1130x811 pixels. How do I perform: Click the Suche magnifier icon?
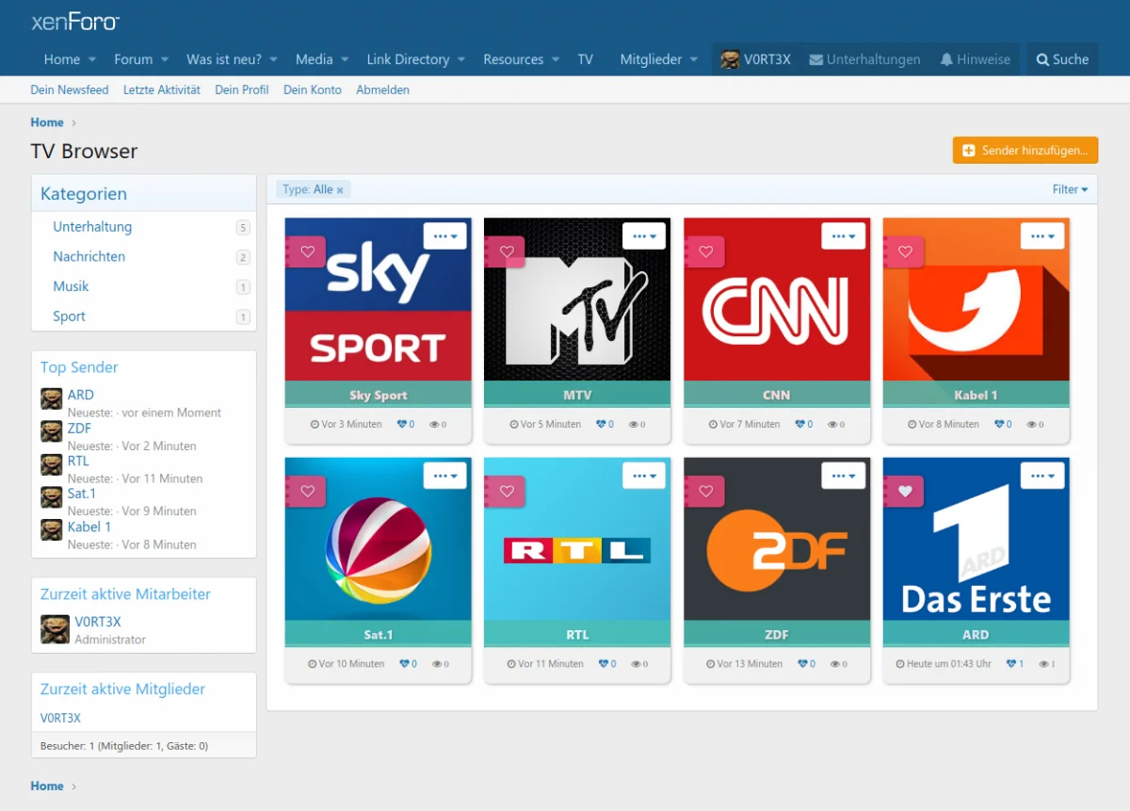(x=1042, y=59)
